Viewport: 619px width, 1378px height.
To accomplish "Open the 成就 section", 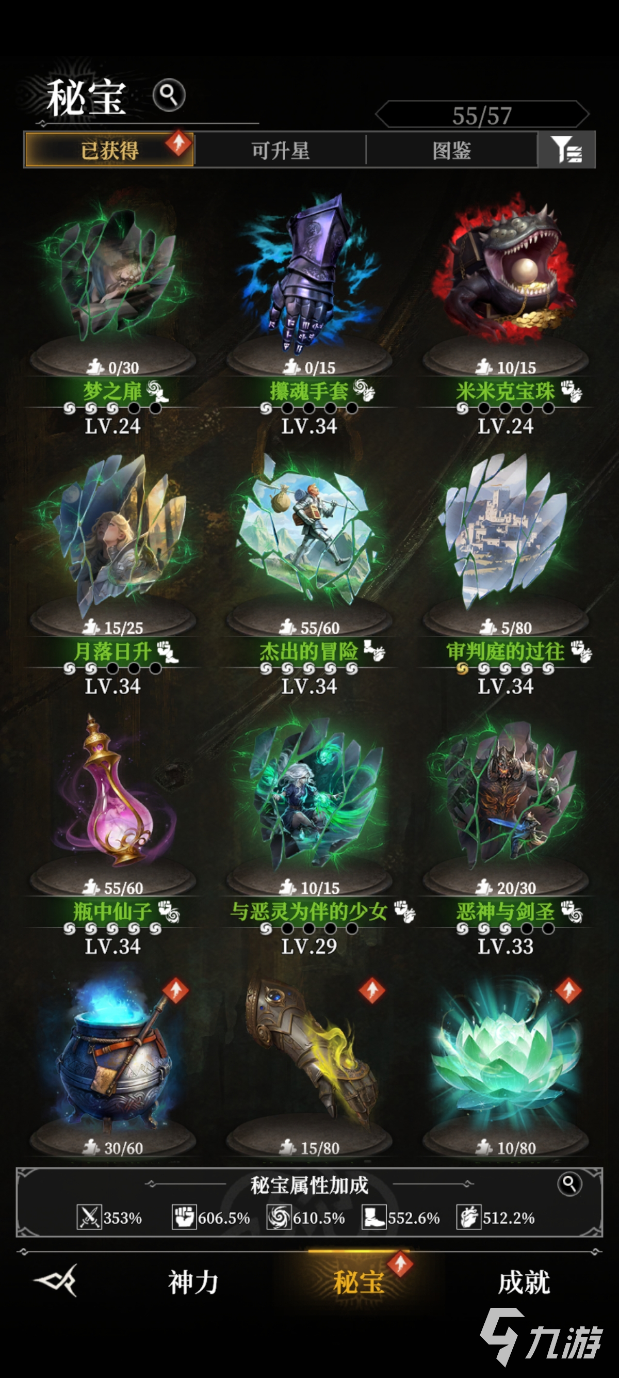I will tap(524, 1282).
